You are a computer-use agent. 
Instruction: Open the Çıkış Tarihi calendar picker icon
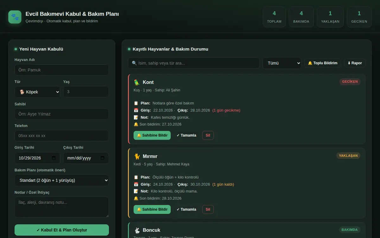(x=102, y=158)
